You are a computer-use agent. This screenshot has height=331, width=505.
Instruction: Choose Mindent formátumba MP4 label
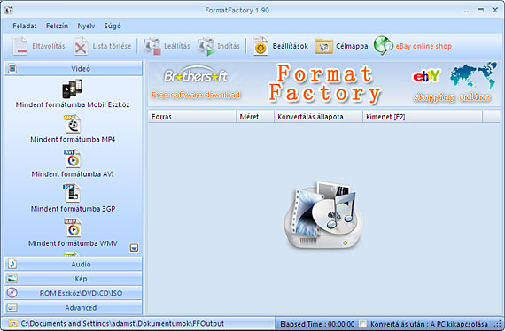[73, 140]
